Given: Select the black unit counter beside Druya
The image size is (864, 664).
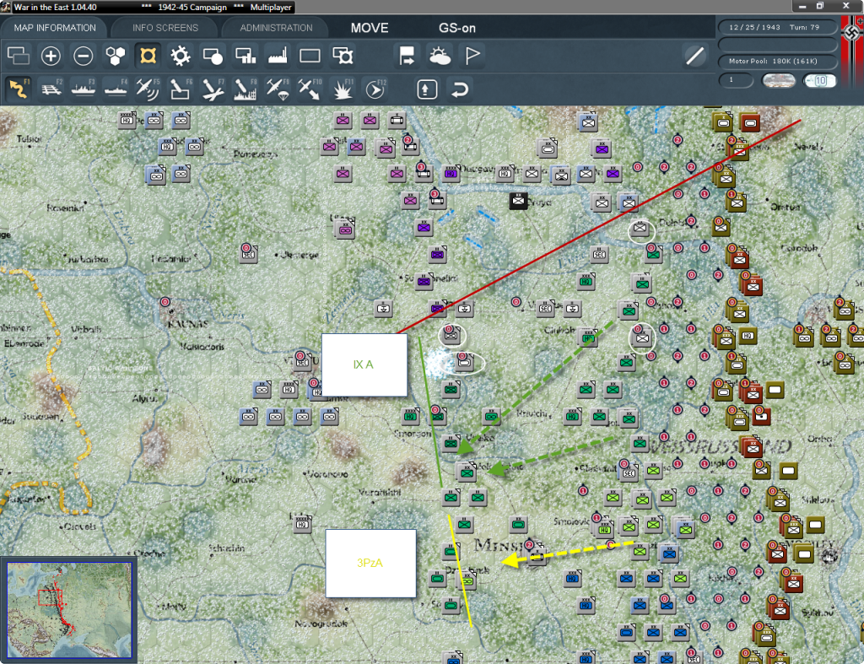Looking at the screenshot, I should (x=518, y=201).
